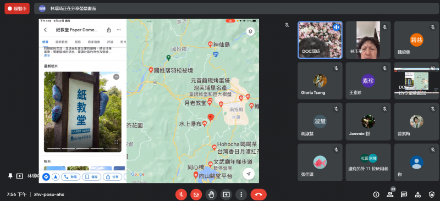This screenshot has height=201, width=440.
Task: Raise your hand in the meeting
Action: pyautogui.click(x=211, y=194)
